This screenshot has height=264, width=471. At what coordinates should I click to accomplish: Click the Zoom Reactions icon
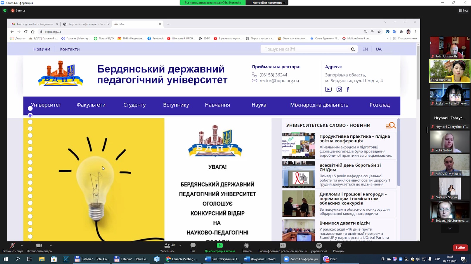click(x=339, y=246)
